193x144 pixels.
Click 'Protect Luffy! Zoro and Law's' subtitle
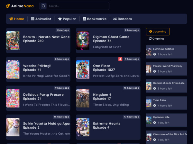tap(116, 76)
